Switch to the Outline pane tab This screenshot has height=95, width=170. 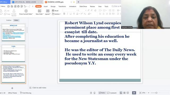[9, 20]
